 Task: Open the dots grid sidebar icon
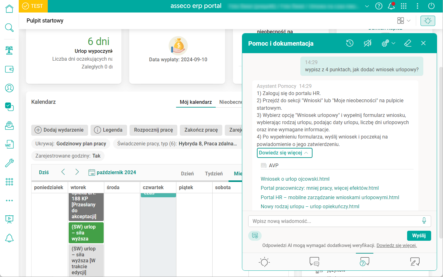point(9,182)
